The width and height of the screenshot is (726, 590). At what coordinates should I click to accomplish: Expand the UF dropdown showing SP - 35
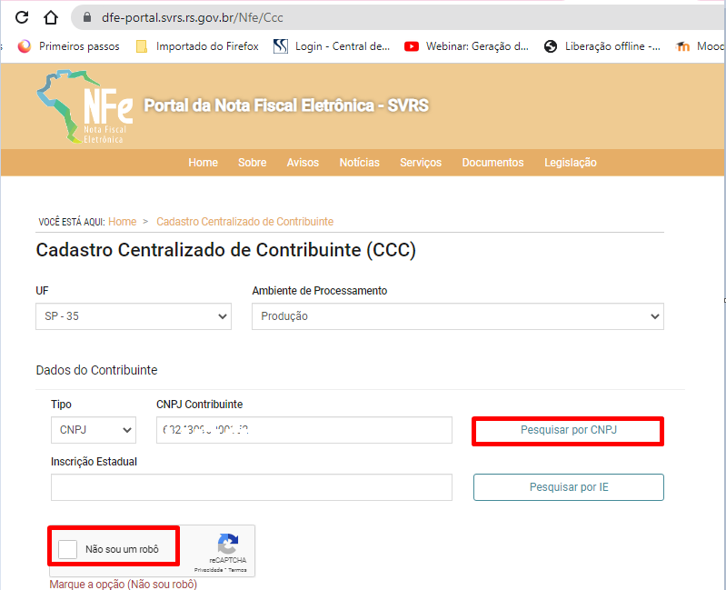134,316
